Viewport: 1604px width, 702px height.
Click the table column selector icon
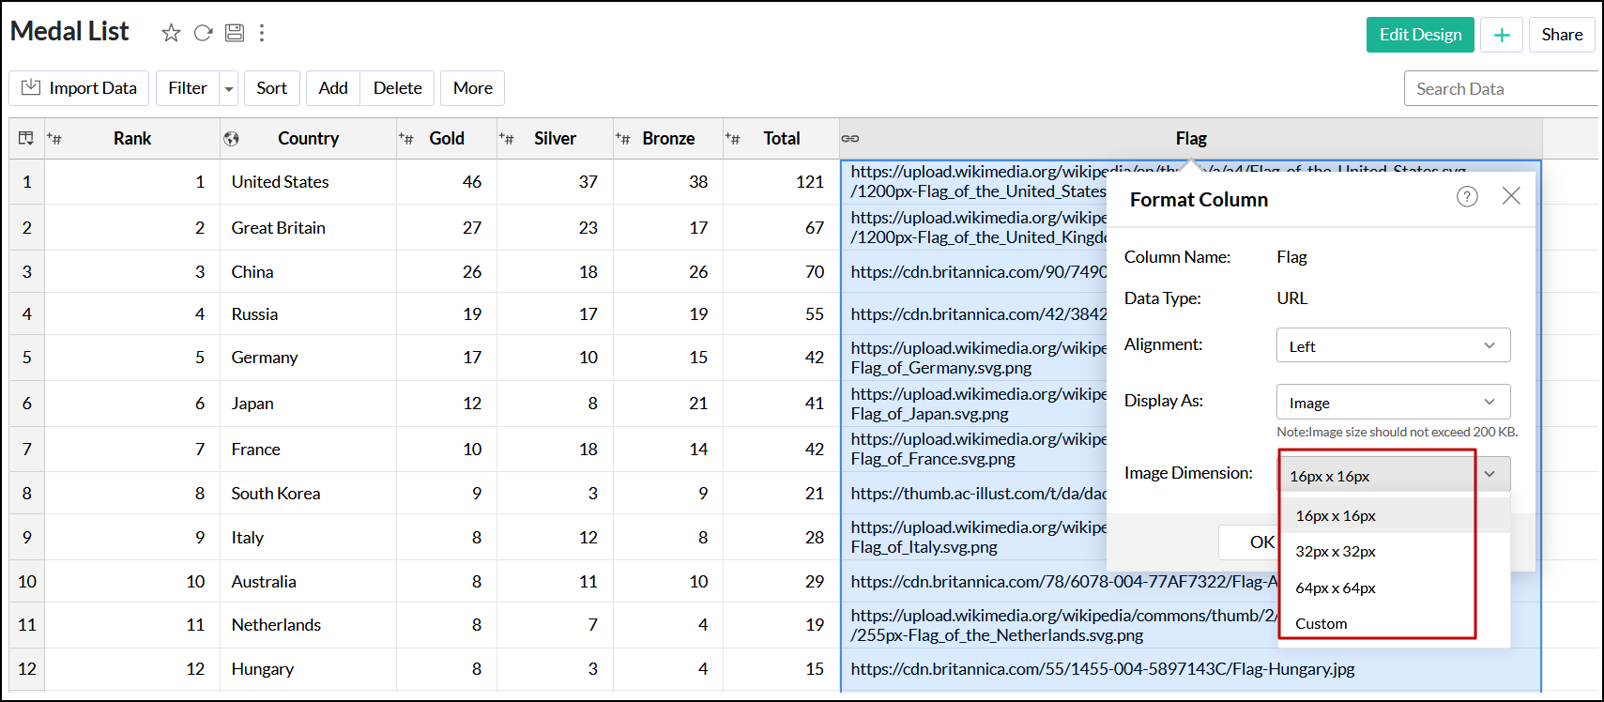click(26, 139)
